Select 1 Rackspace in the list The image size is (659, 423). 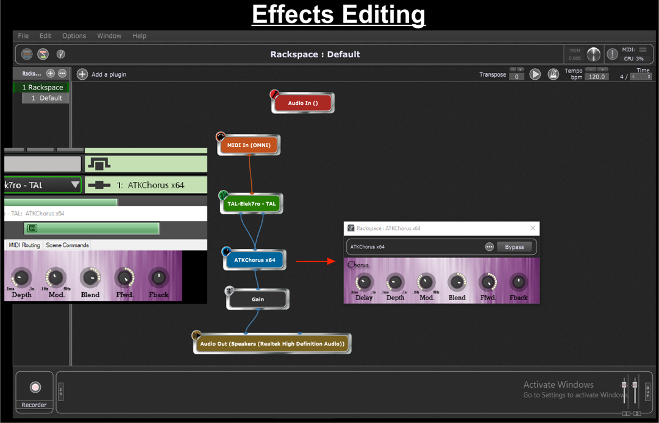[41, 87]
